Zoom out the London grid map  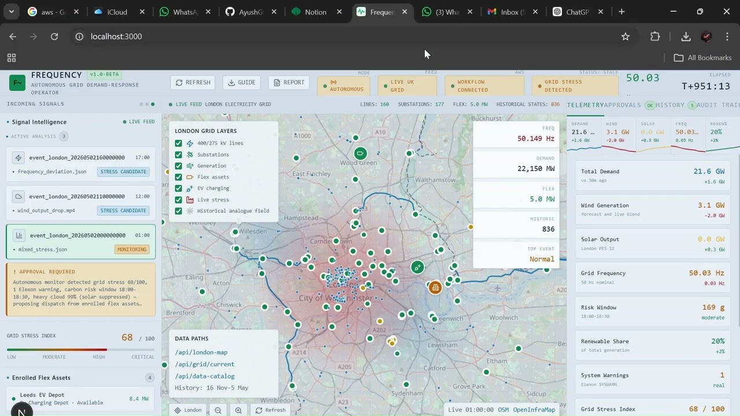tap(218, 410)
